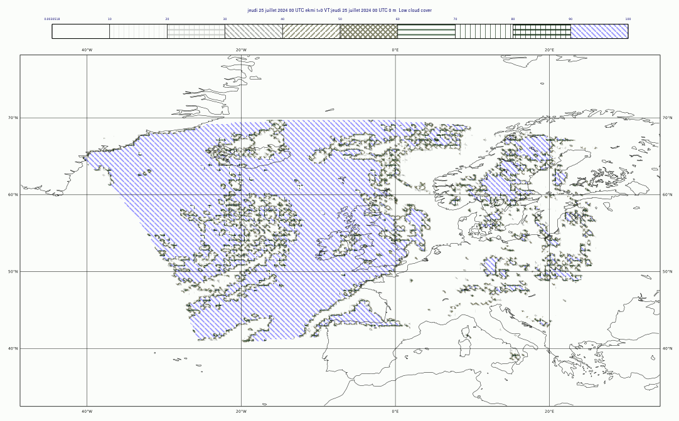679x421 pixels.
Task: Click the blue diagonal 90-100 legend swatch
Action: point(599,31)
